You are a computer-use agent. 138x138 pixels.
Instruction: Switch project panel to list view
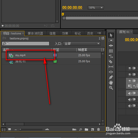[4, 129]
